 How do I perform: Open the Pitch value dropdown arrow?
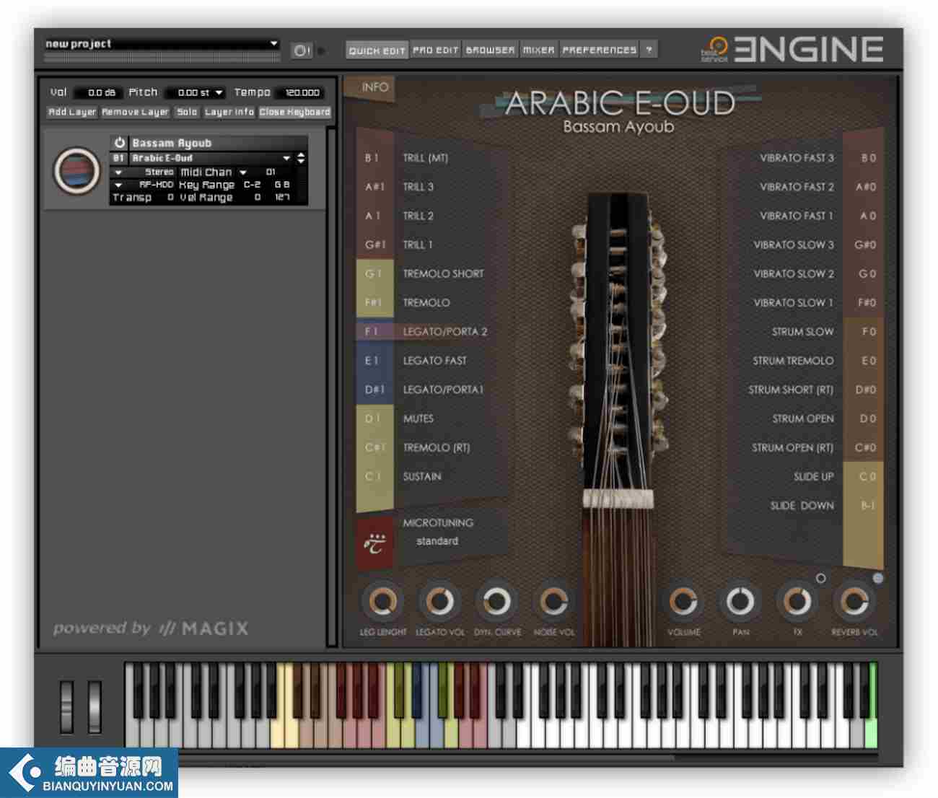pyautogui.click(x=219, y=92)
